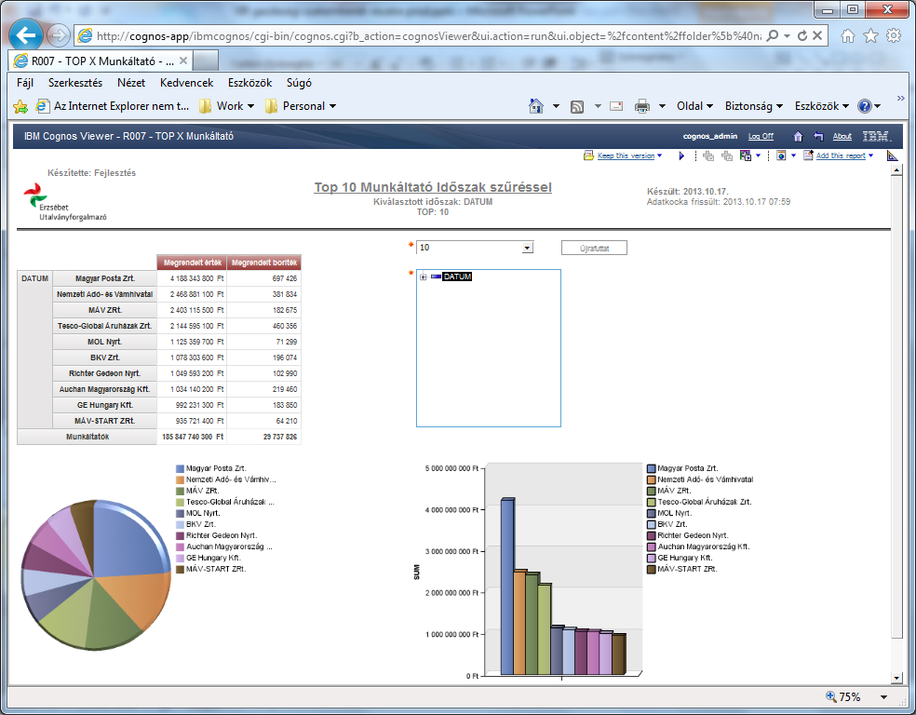Click the Richter Gedeon Nyrt. pie legend swatch
The image size is (916, 715).
[181, 535]
